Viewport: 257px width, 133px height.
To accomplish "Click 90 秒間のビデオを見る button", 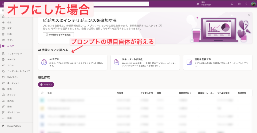I will [58, 35].
